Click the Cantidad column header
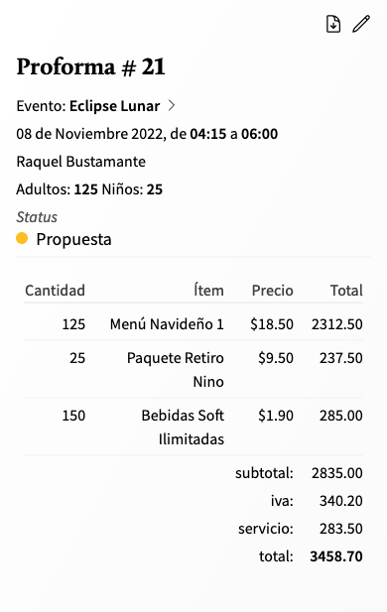This screenshot has width=387, height=612. pos(55,291)
